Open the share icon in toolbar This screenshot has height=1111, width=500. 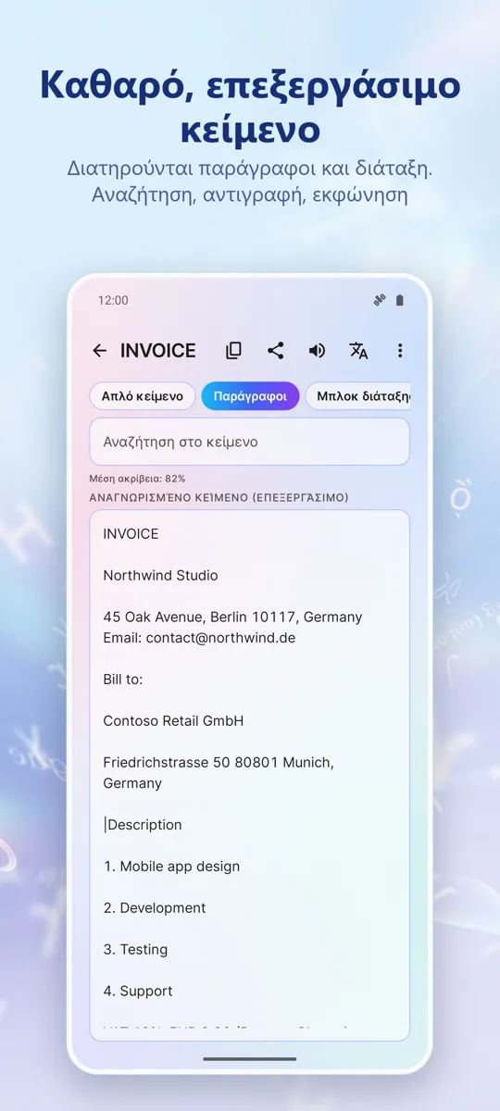275,350
